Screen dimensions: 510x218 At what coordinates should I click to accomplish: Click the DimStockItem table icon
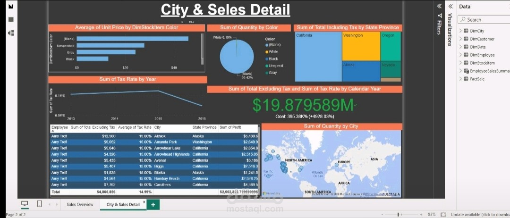click(x=466, y=63)
